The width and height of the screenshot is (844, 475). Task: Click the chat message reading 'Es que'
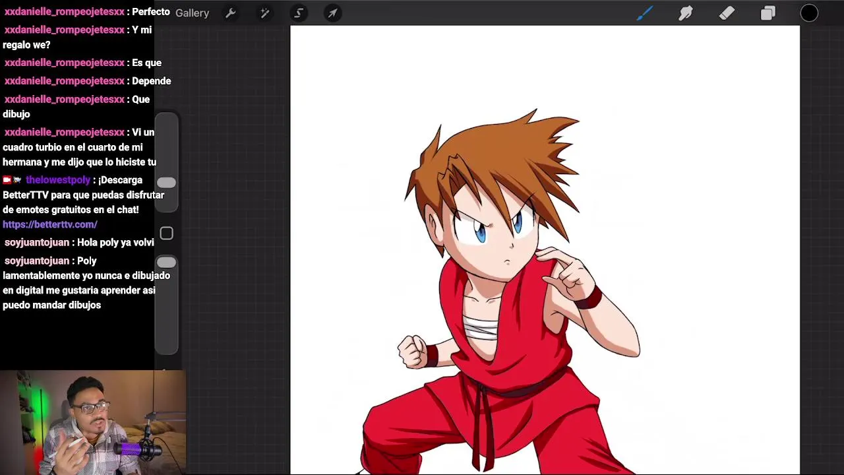[146, 63]
